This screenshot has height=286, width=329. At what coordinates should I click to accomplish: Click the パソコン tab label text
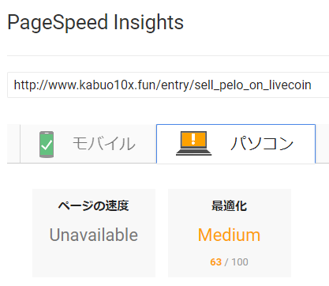262,144
